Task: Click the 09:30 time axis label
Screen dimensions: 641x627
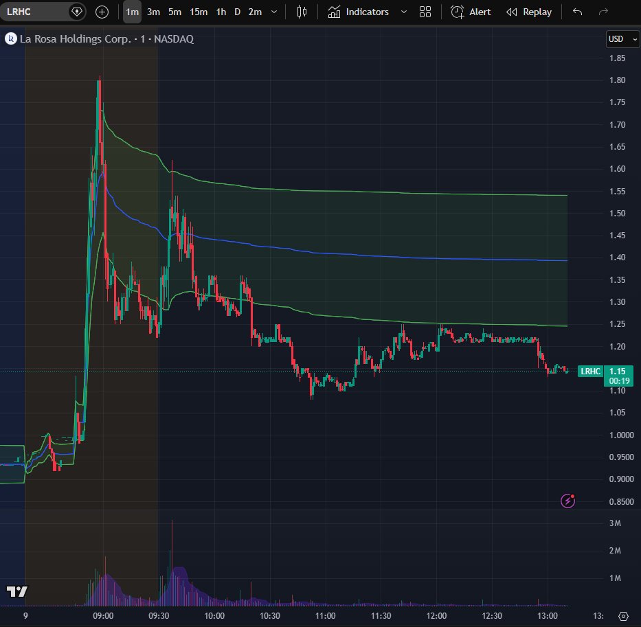Action: (x=159, y=616)
